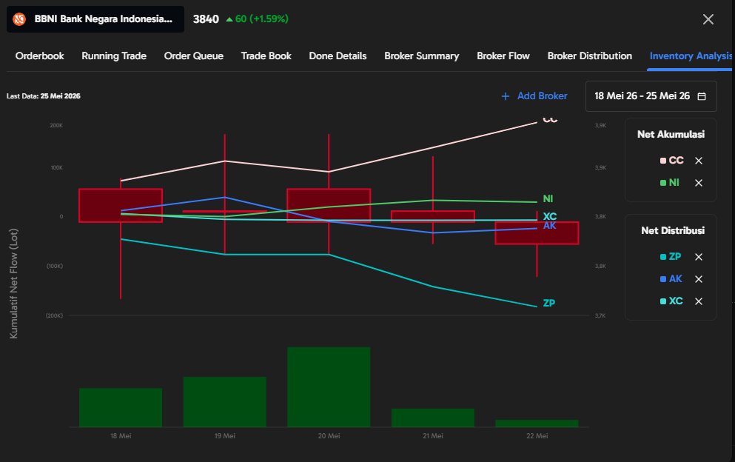Click the ZP line end label on chart
Image resolution: width=735 pixels, height=462 pixels.
(549, 303)
